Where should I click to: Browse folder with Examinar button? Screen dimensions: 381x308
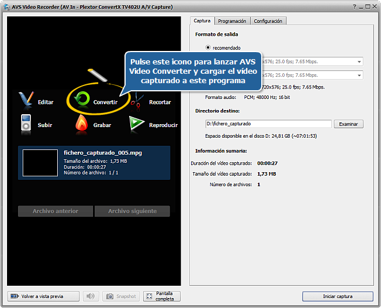click(x=348, y=124)
